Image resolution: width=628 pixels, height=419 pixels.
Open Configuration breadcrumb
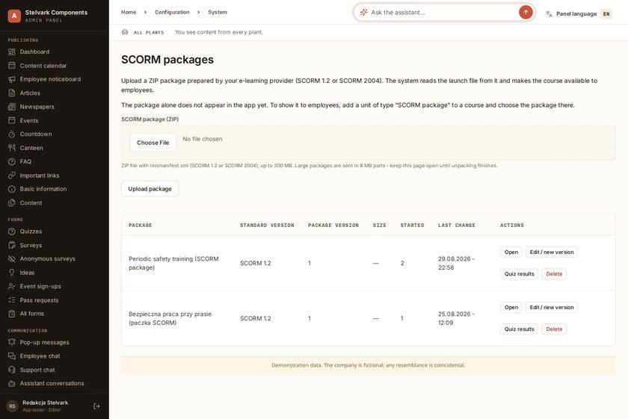[x=172, y=12]
